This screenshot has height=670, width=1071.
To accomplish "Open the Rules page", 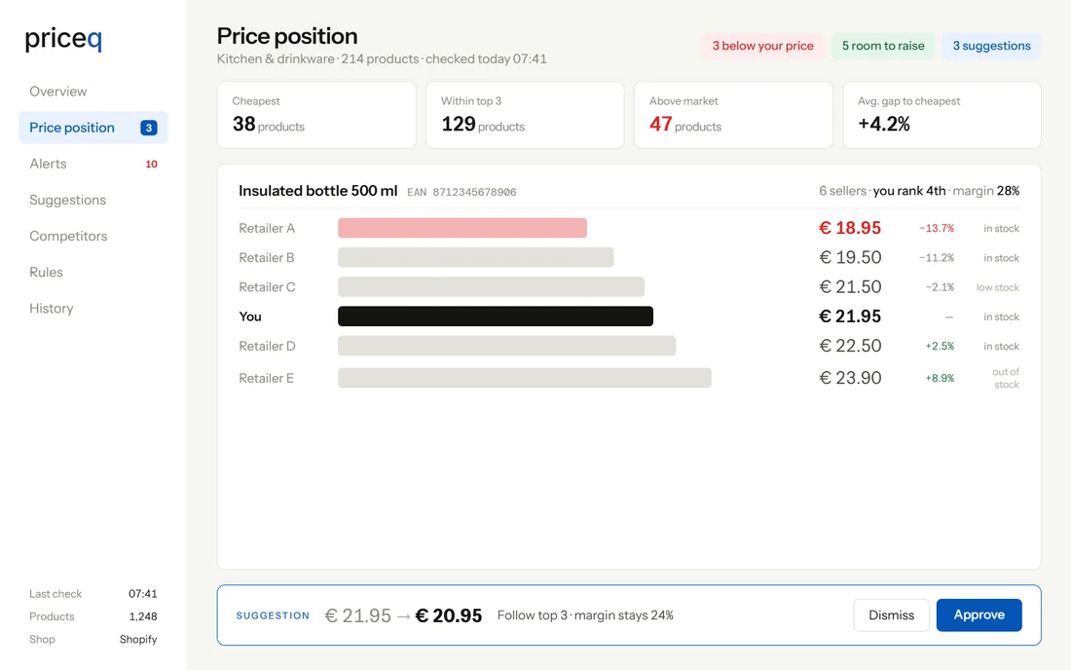I will click(x=92, y=273).
